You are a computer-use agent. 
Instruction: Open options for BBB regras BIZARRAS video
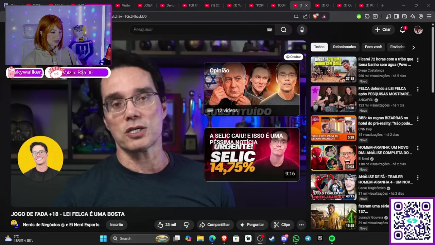pos(418,119)
